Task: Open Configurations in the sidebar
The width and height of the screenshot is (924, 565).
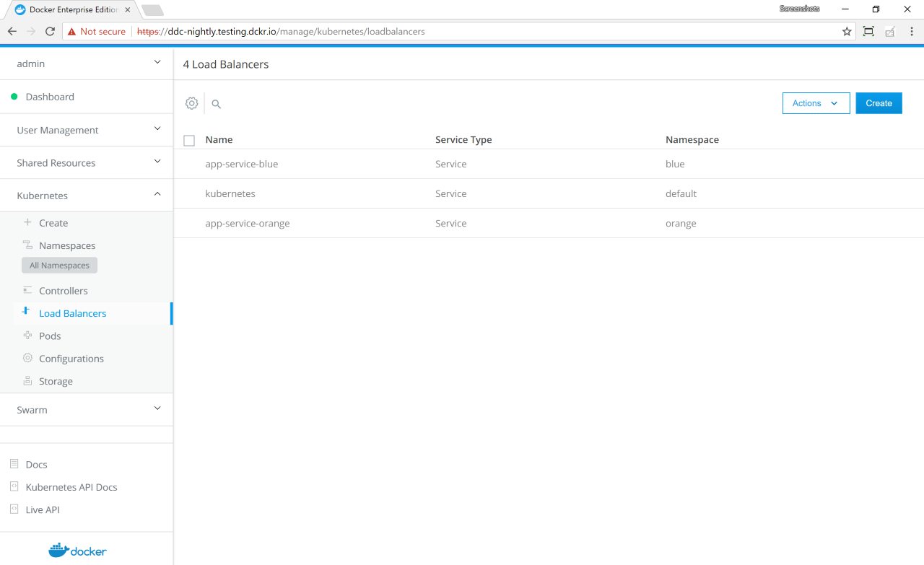Action: pyautogui.click(x=71, y=359)
